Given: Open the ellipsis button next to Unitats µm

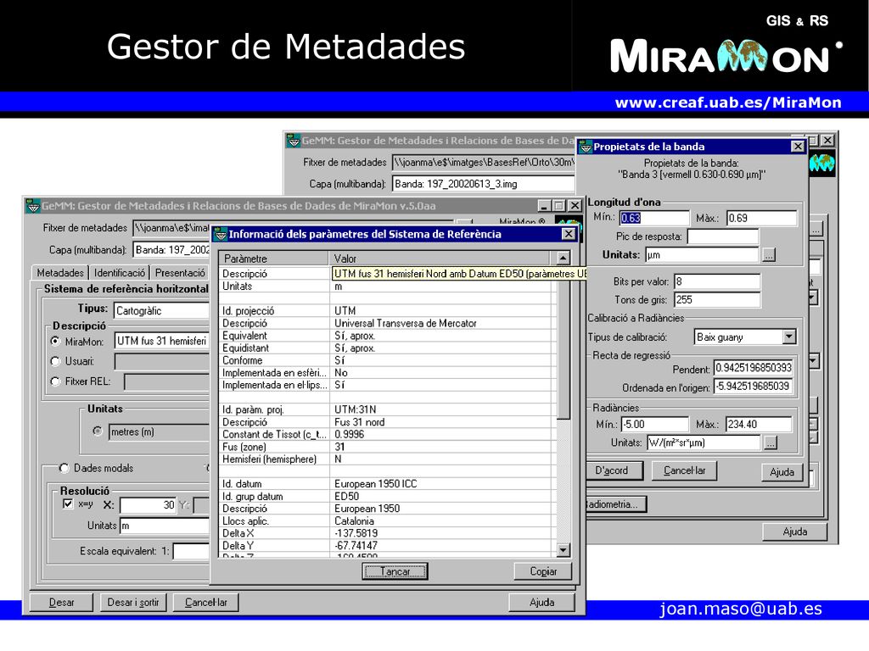Looking at the screenshot, I should click(769, 255).
